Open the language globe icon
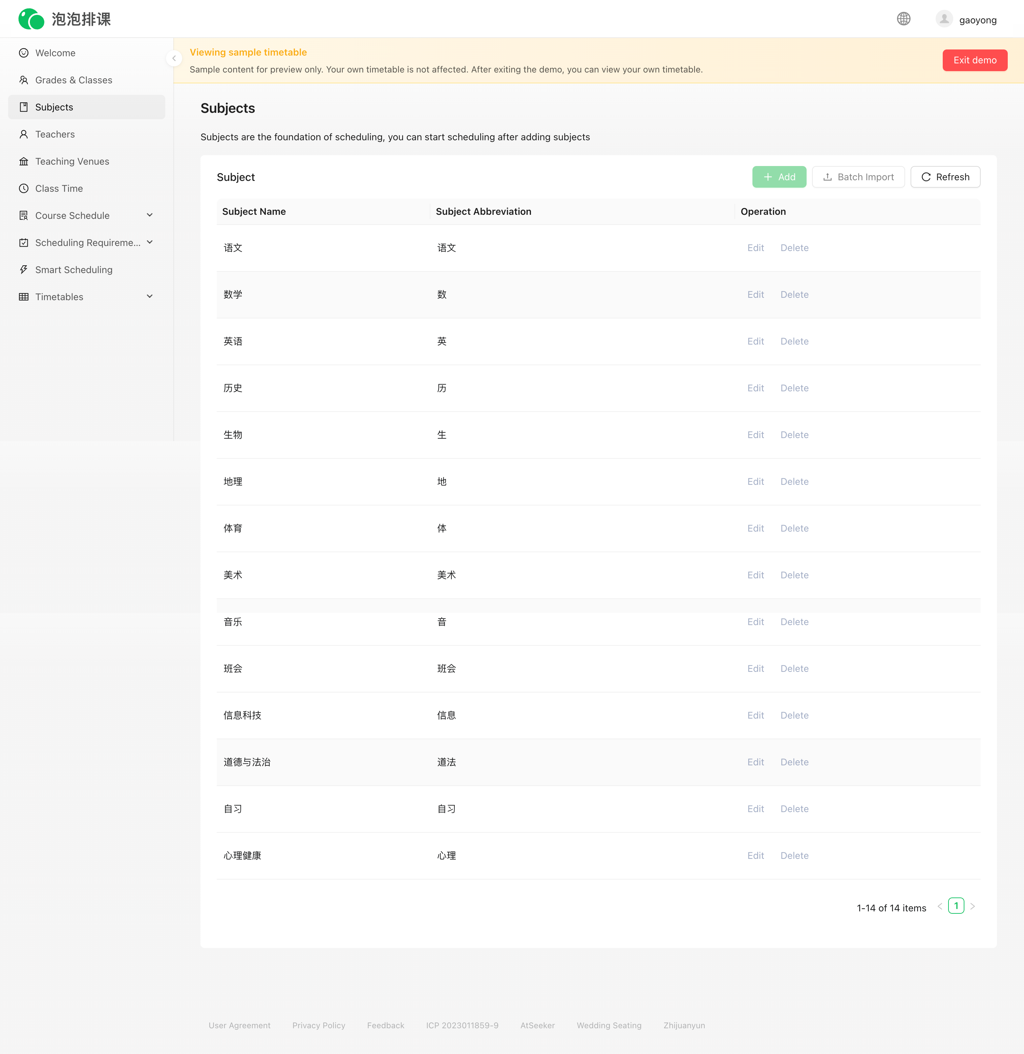The width and height of the screenshot is (1024, 1054). [x=904, y=19]
